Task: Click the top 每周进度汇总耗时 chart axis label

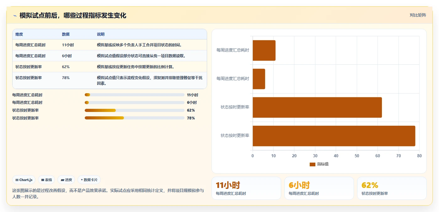Action: pos(233,50)
